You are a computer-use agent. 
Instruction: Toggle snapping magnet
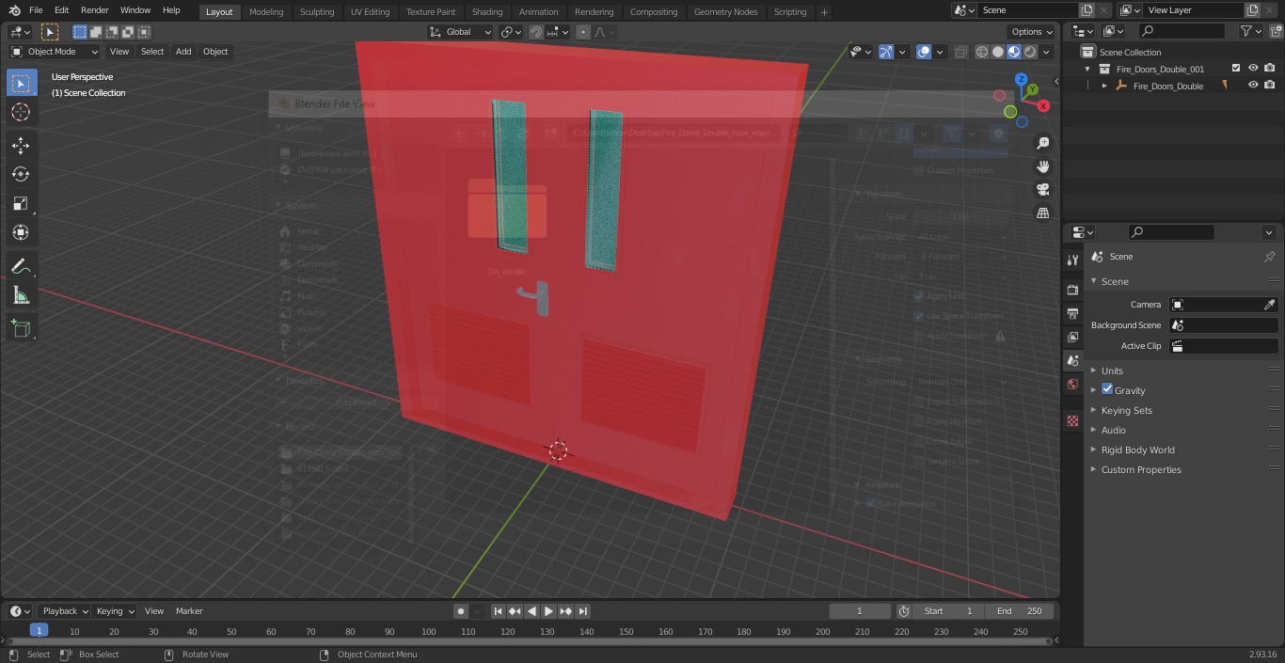coord(536,32)
